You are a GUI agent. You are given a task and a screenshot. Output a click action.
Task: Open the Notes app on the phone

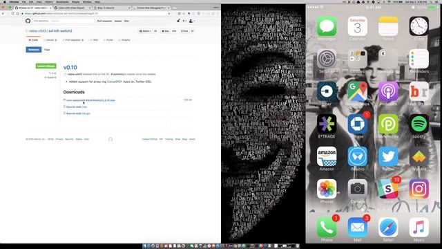(388, 26)
